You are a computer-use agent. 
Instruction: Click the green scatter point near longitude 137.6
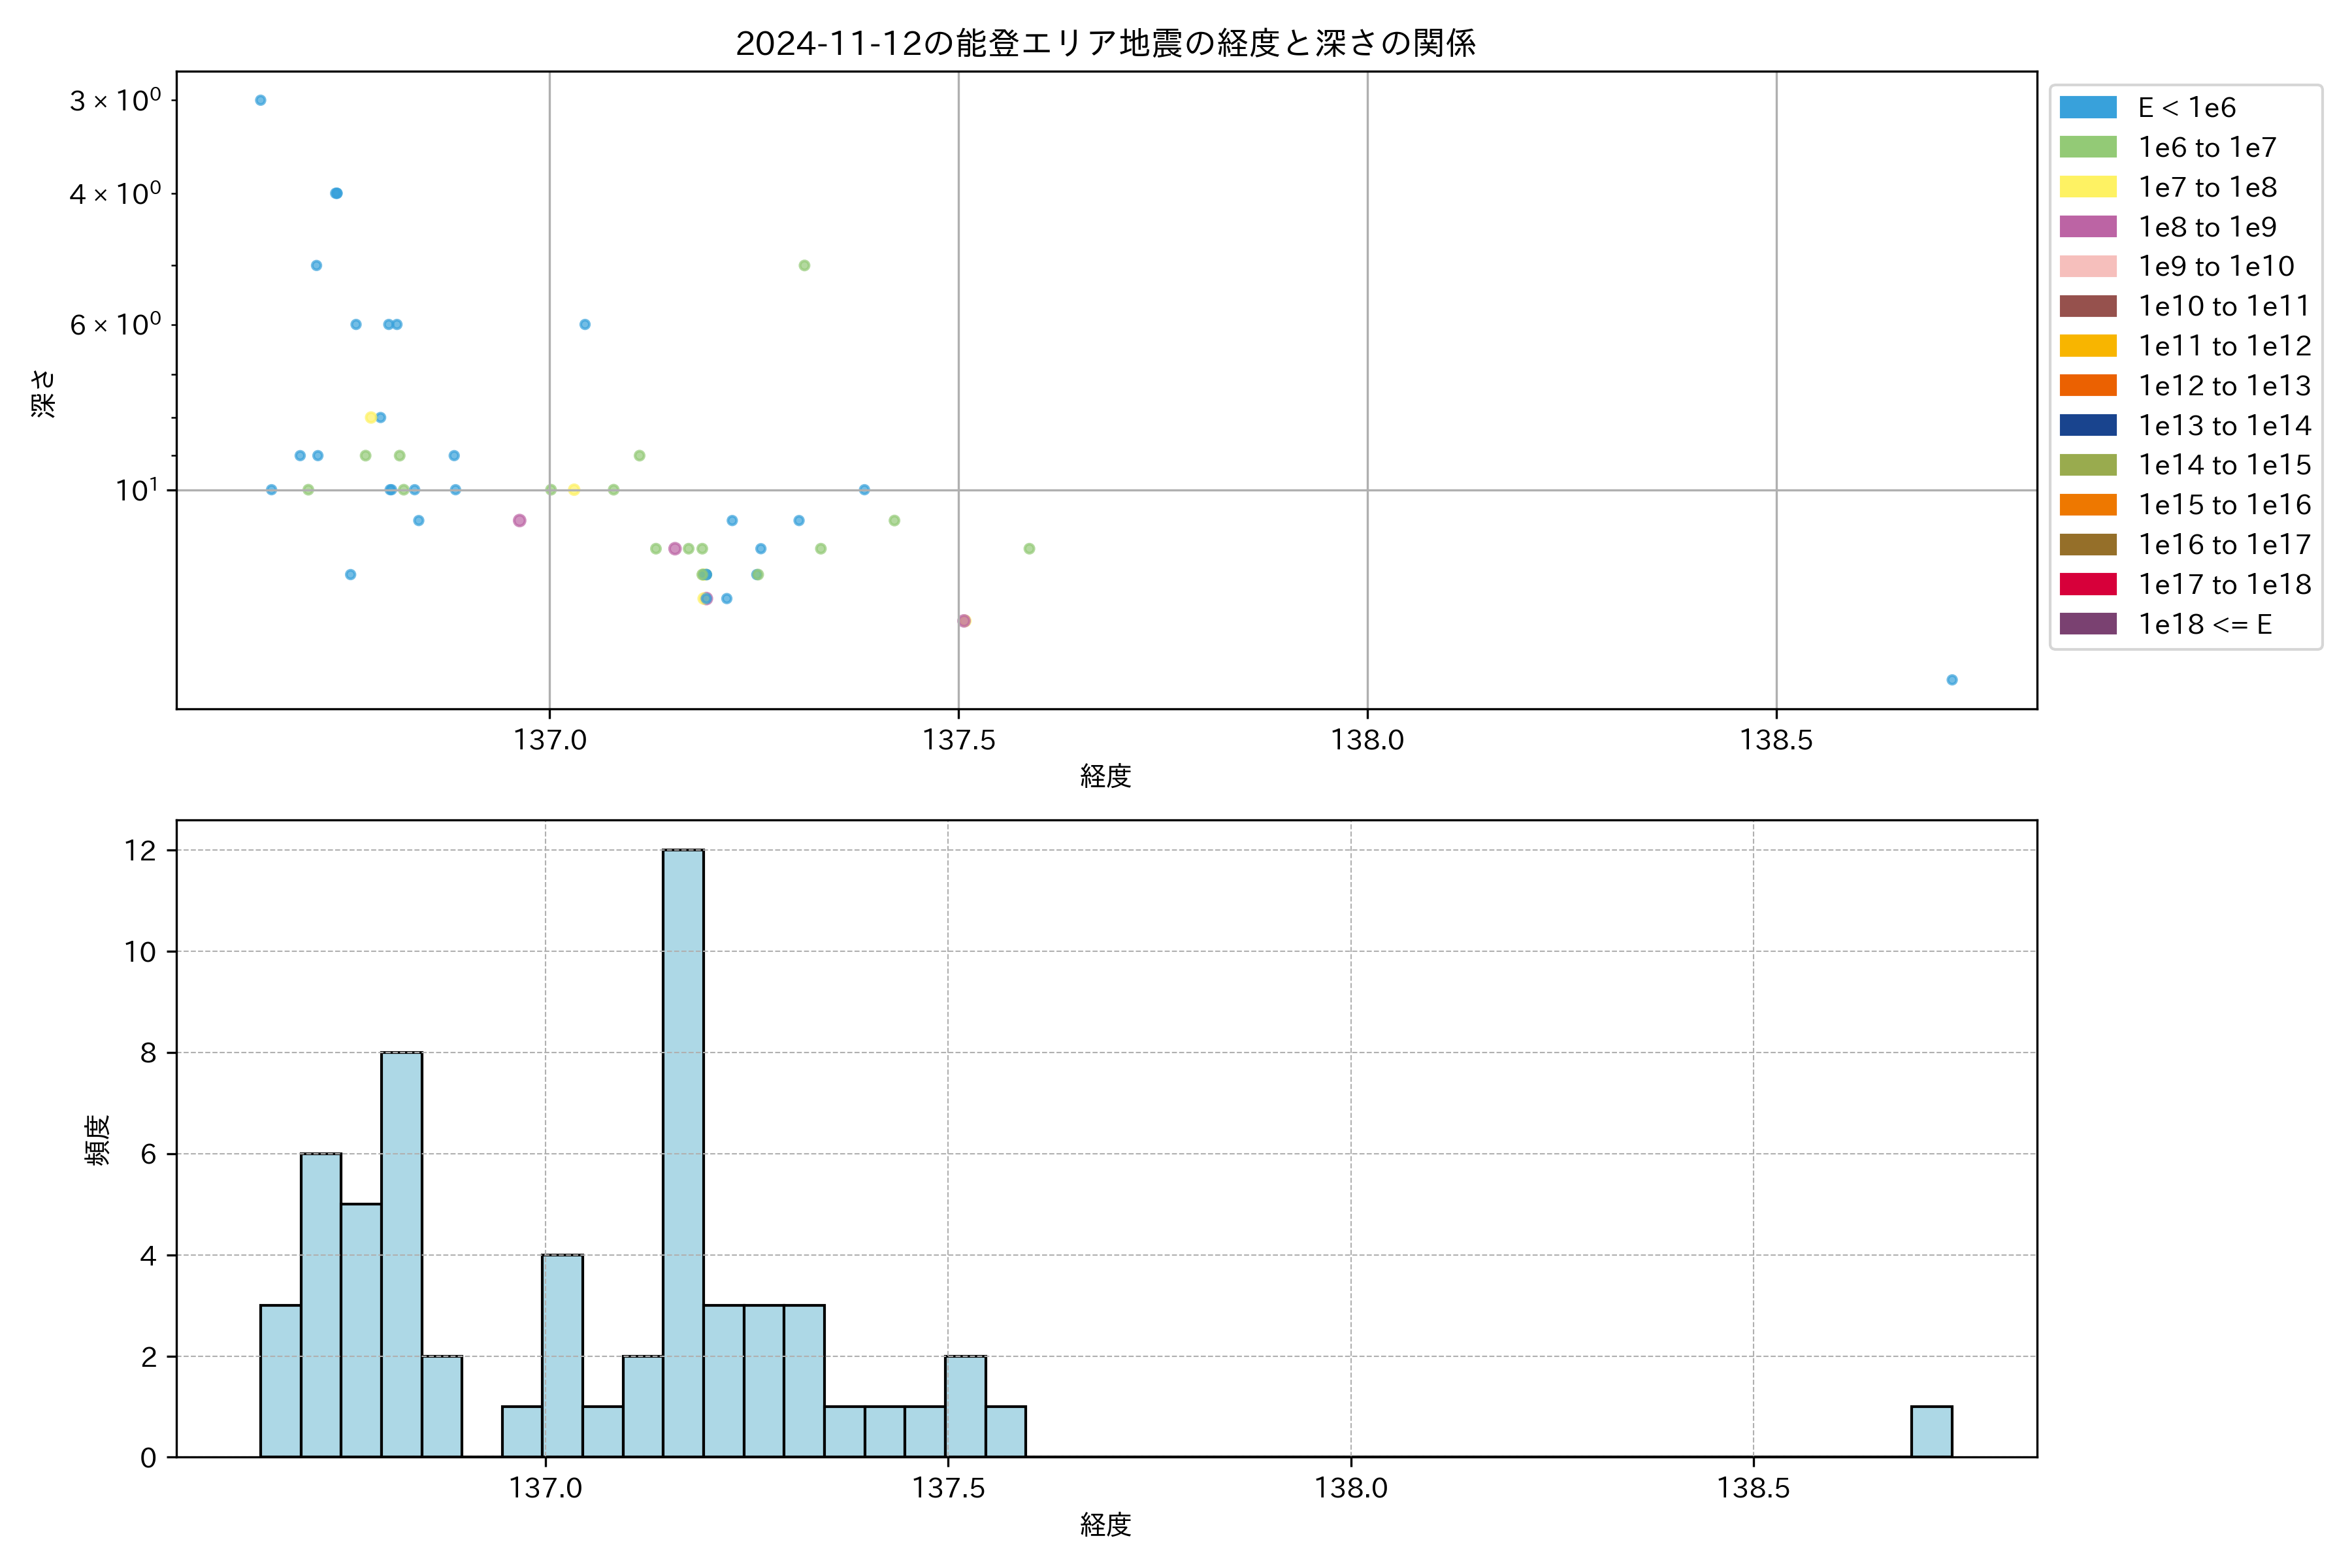(x=1029, y=548)
